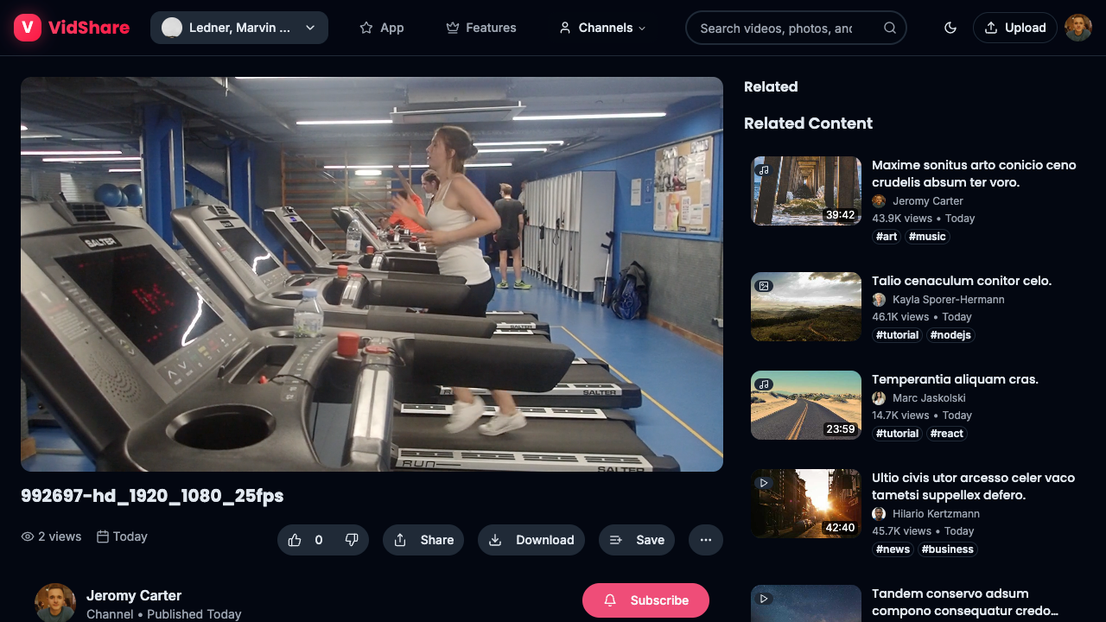The height and width of the screenshot is (622, 1106).
Task: Open the more options ellipsis button
Action: coord(706,540)
